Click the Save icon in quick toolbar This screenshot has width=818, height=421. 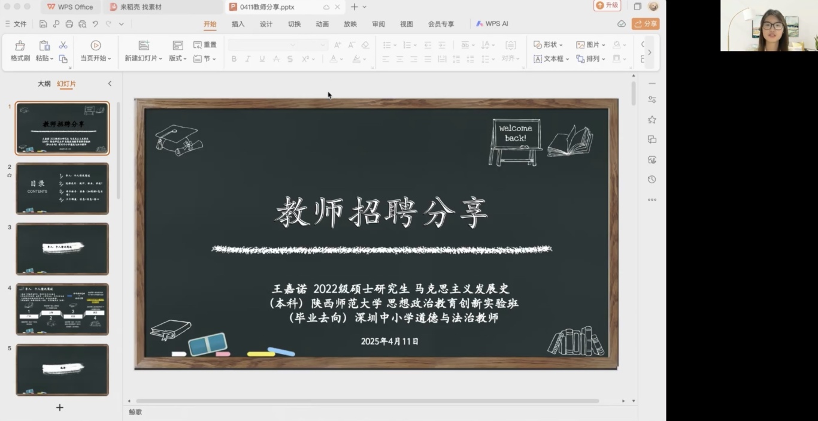[43, 24]
